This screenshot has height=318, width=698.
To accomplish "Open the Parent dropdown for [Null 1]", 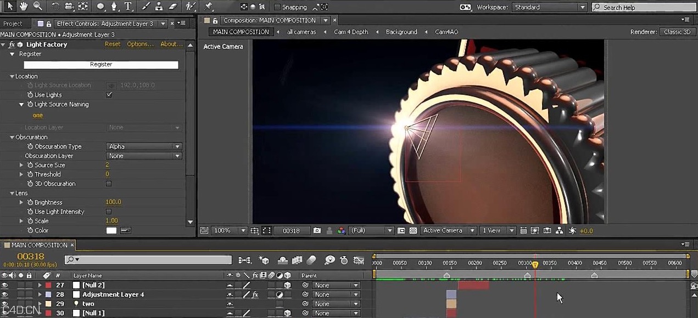I will tap(336, 313).
